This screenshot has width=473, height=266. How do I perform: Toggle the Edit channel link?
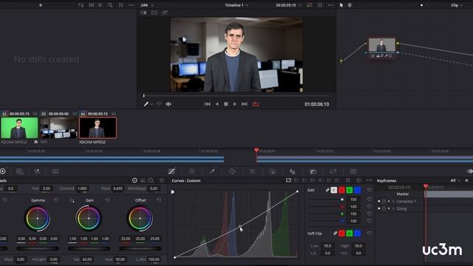click(327, 190)
